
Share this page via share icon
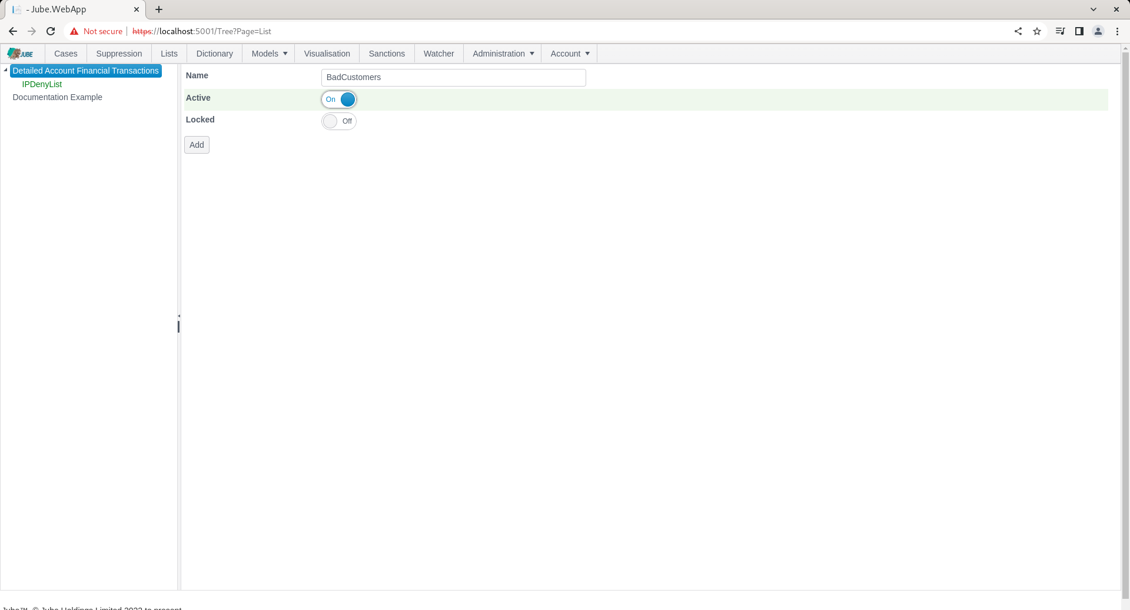pyautogui.click(x=1018, y=31)
